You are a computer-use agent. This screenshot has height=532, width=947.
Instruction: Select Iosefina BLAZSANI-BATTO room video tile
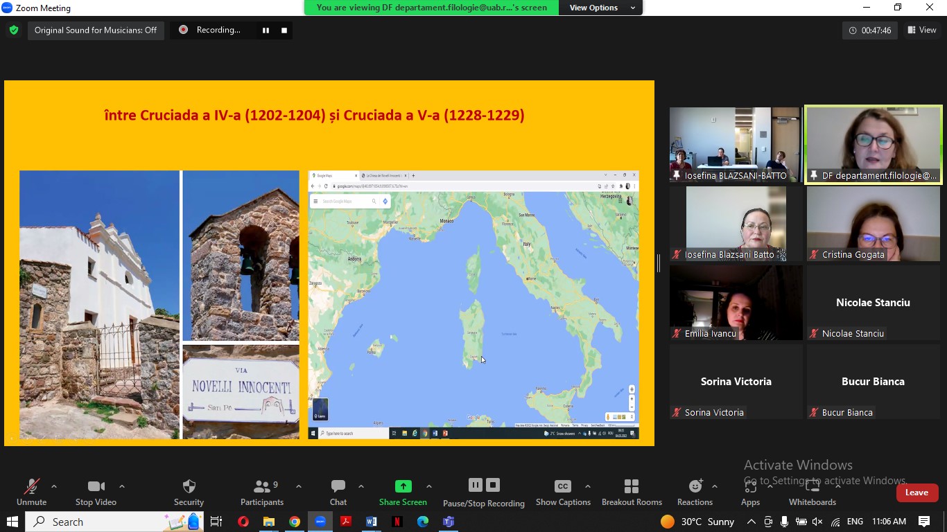(x=736, y=144)
